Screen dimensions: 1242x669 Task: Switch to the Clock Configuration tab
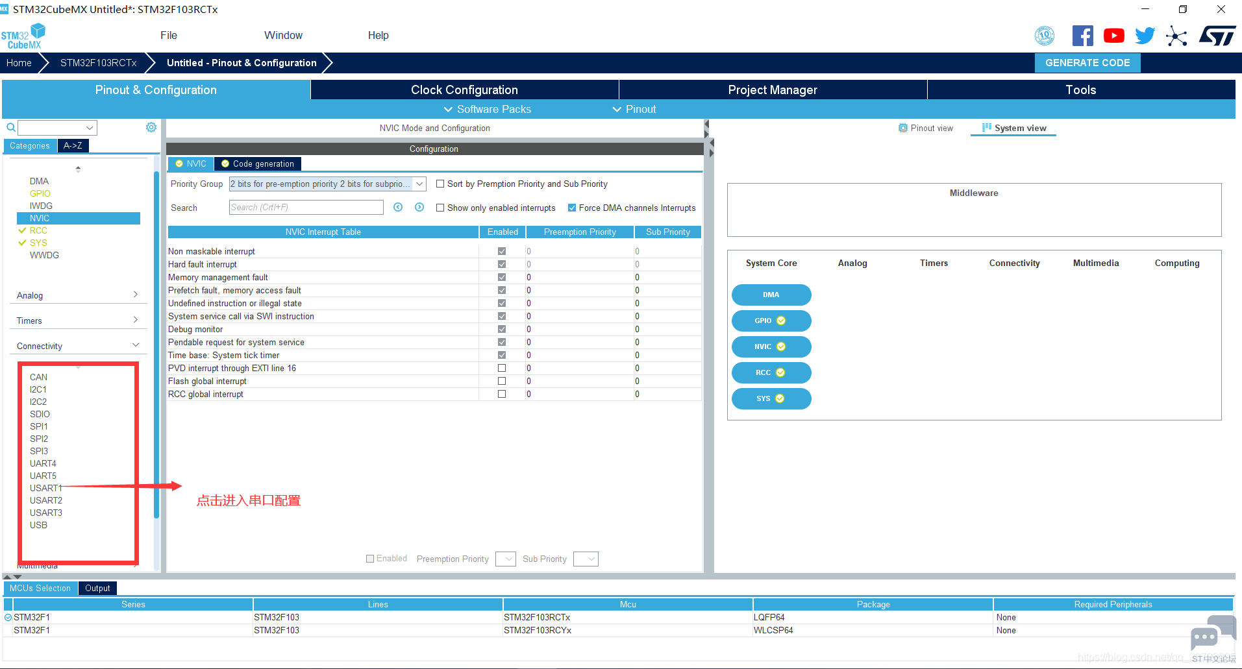pyautogui.click(x=464, y=90)
